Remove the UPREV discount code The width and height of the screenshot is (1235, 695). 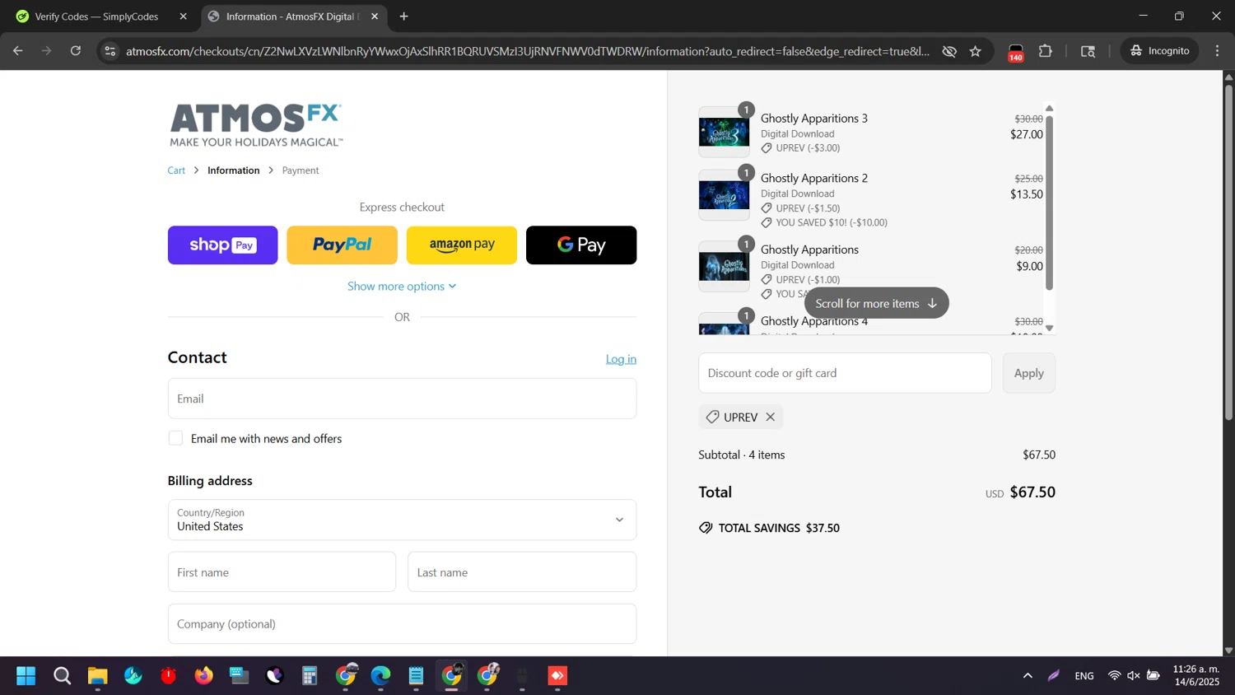point(771,417)
